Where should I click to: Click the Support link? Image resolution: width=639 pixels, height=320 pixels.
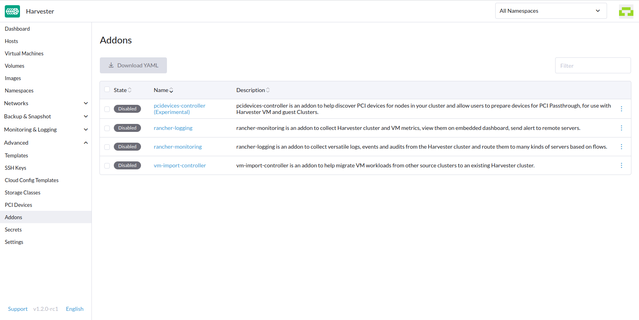tap(18, 309)
